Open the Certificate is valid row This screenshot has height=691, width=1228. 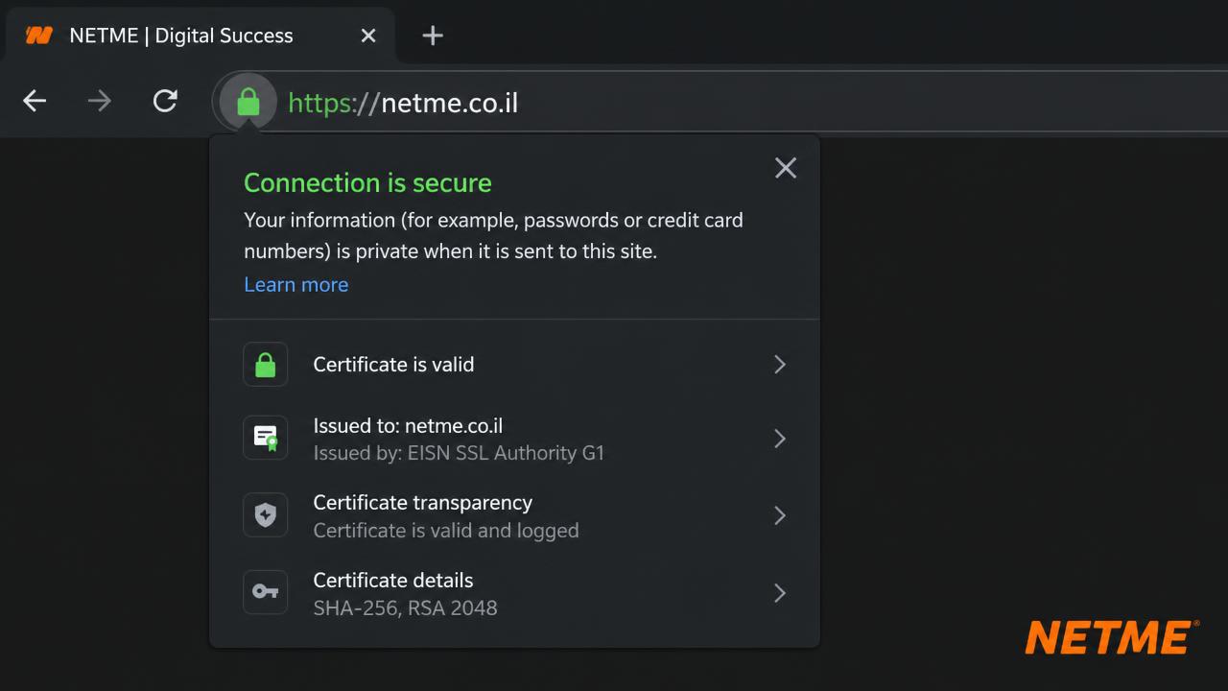(514, 365)
